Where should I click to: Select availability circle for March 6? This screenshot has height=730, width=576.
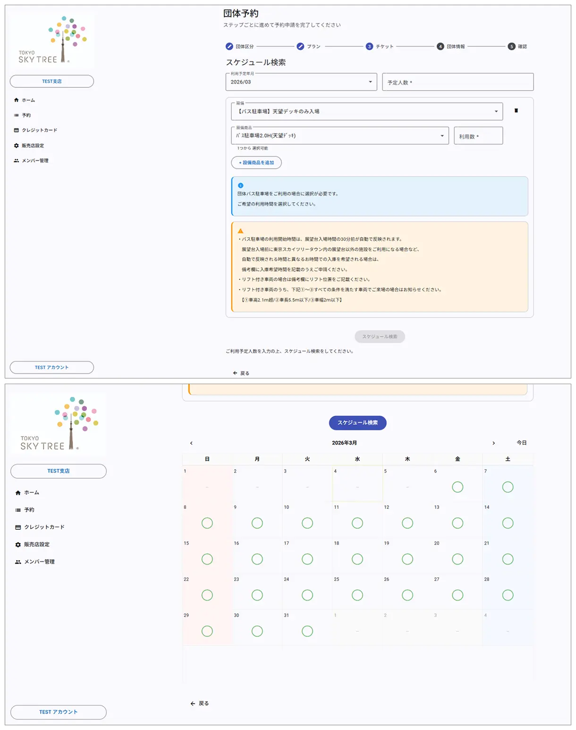click(457, 487)
